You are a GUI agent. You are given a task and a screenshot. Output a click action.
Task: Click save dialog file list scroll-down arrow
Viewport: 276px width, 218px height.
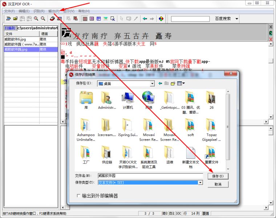point(228,169)
